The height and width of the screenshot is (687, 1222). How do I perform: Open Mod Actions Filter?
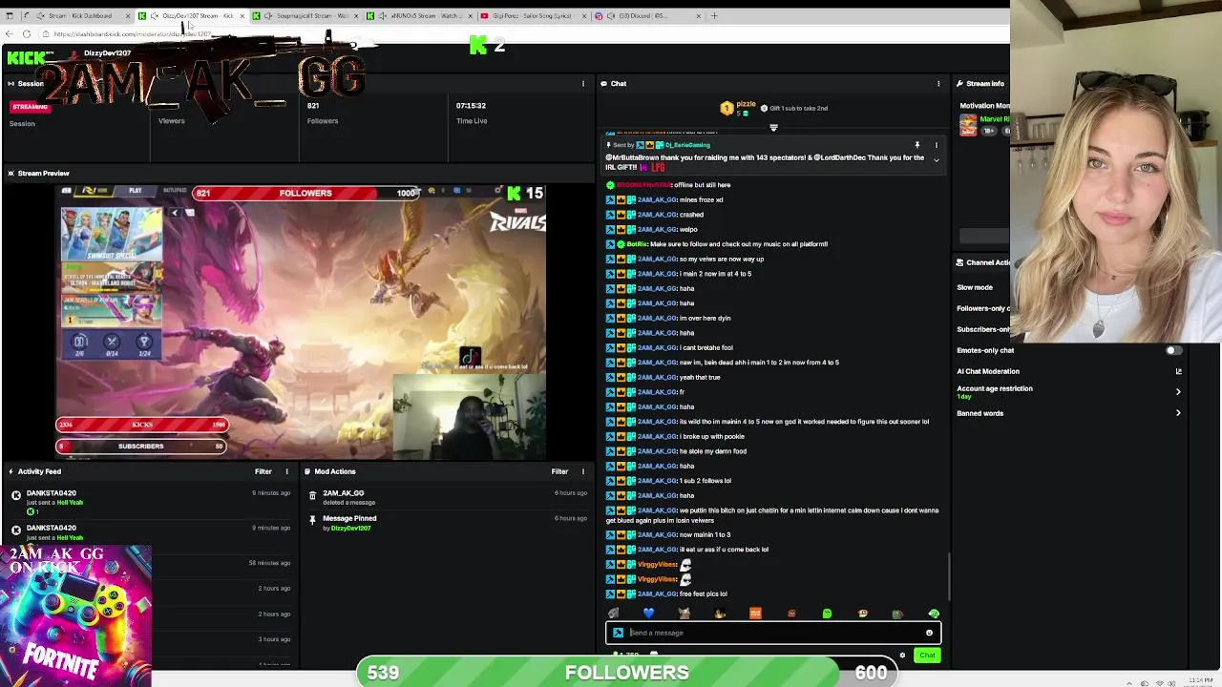(559, 471)
